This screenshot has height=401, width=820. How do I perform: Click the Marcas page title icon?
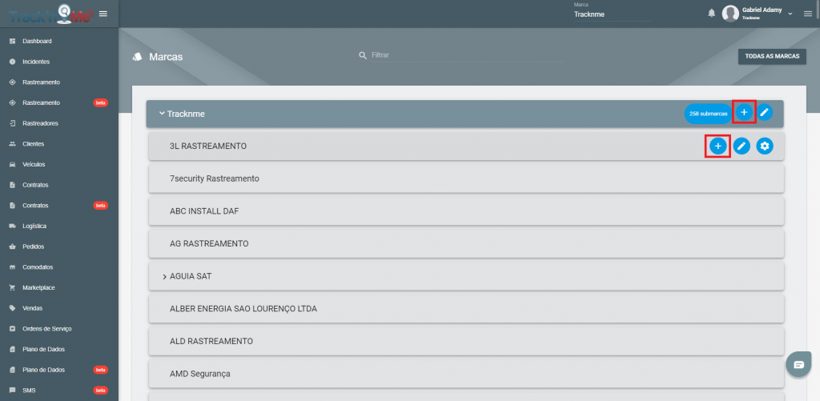coord(137,57)
